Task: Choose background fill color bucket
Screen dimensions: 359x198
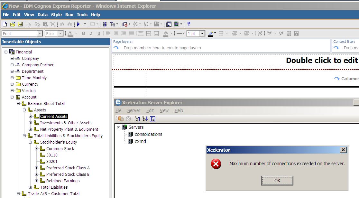Action: click(x=166, y=33)
